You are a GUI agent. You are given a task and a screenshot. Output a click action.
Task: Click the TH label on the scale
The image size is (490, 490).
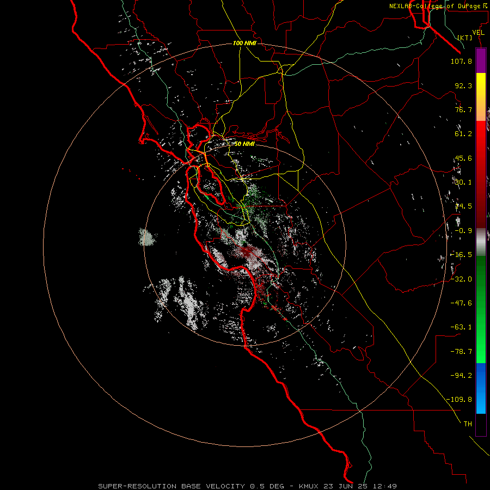tap(468, 424)
